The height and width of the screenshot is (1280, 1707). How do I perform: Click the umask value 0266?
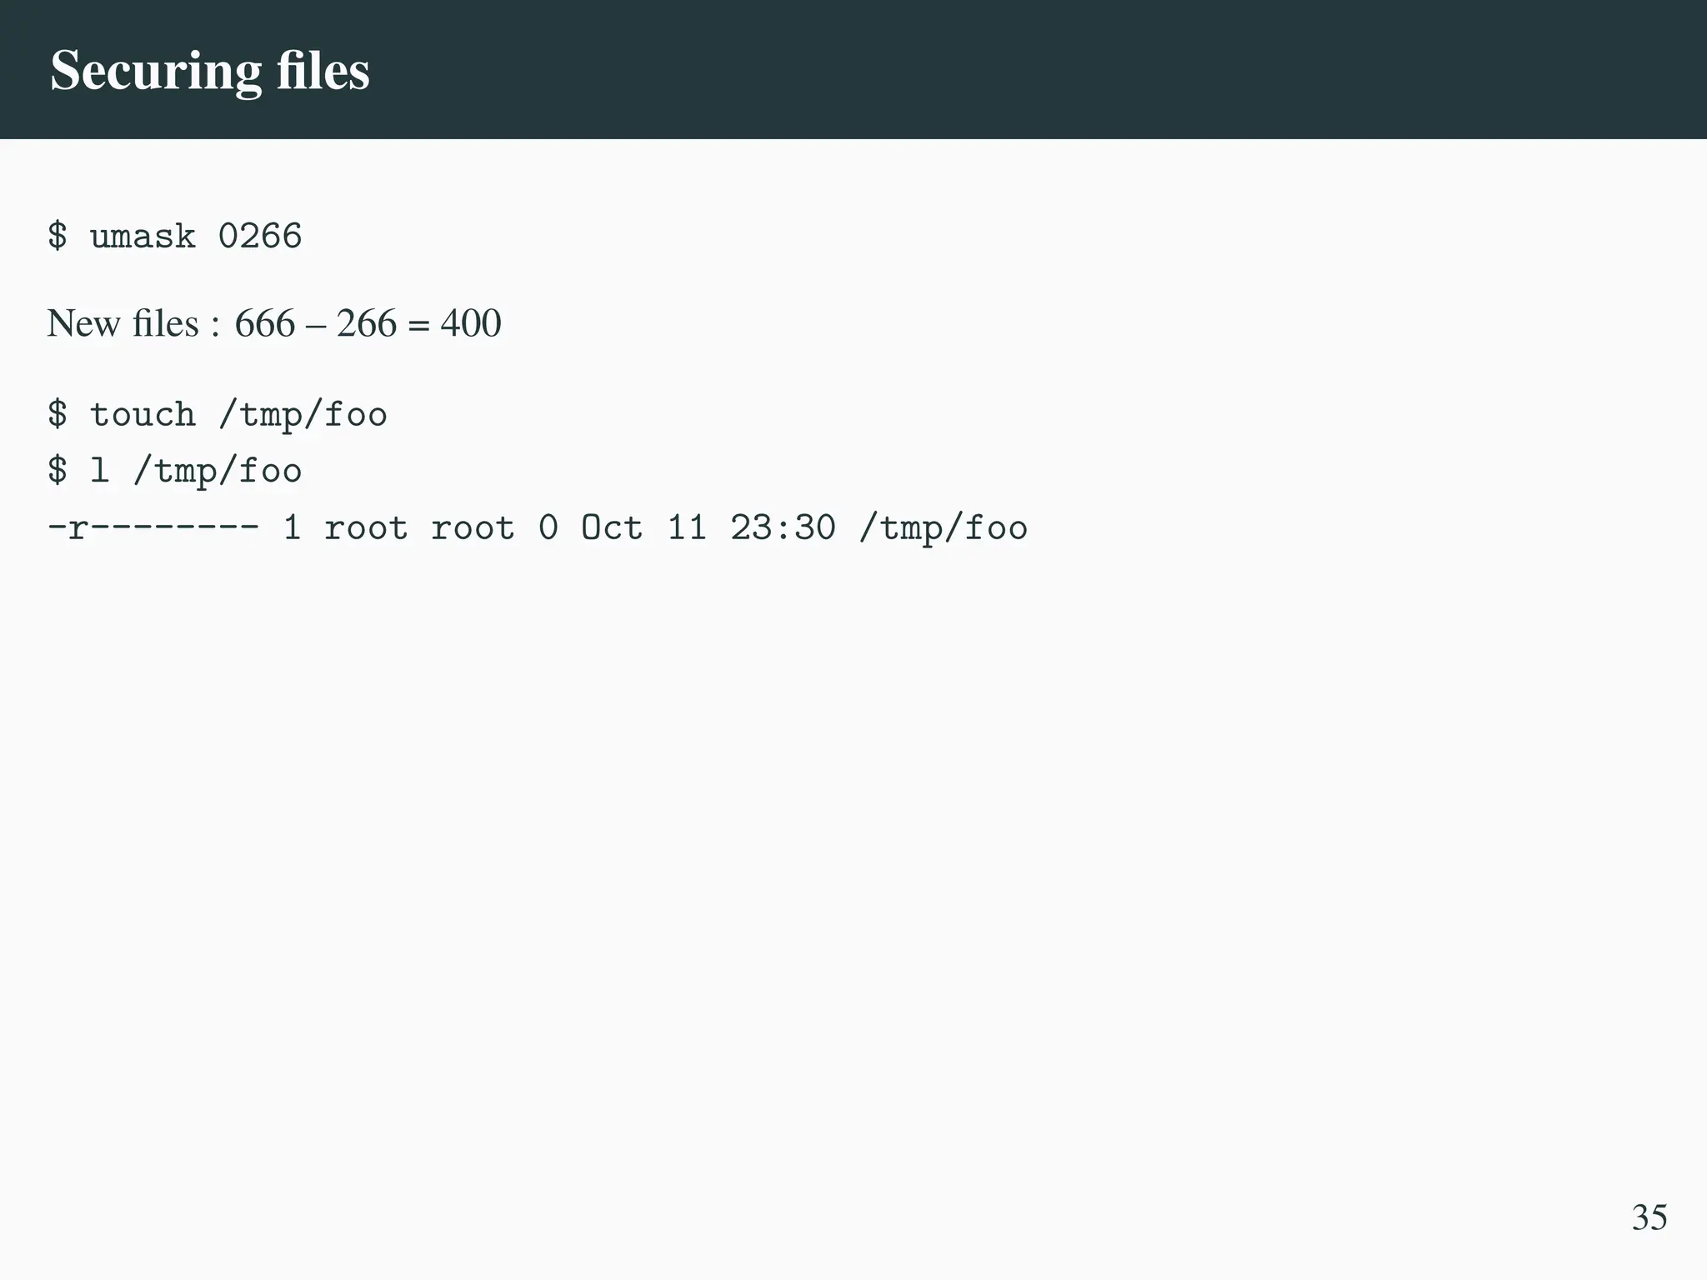coord(259,237)
